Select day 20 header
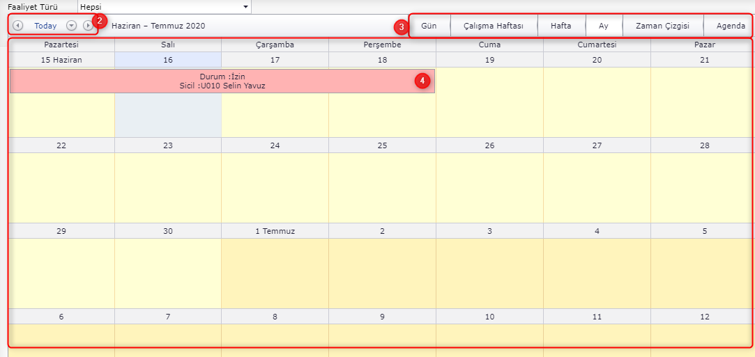 click(x=597, y=60)
